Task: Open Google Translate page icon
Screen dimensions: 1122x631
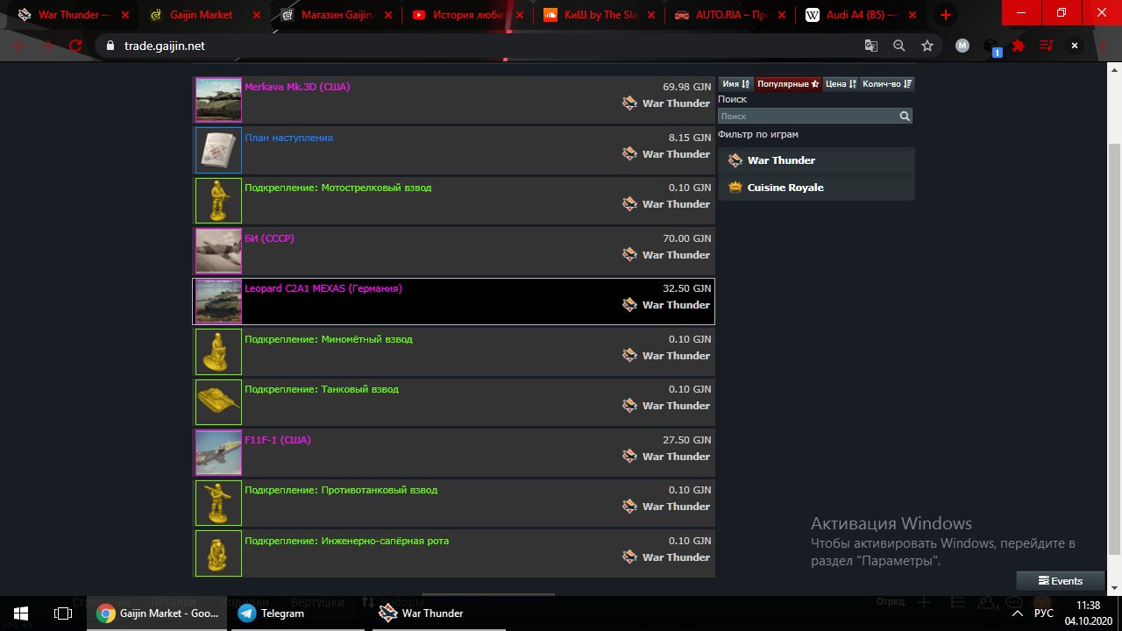Action: pyautogui.click(x=870, y=46)
